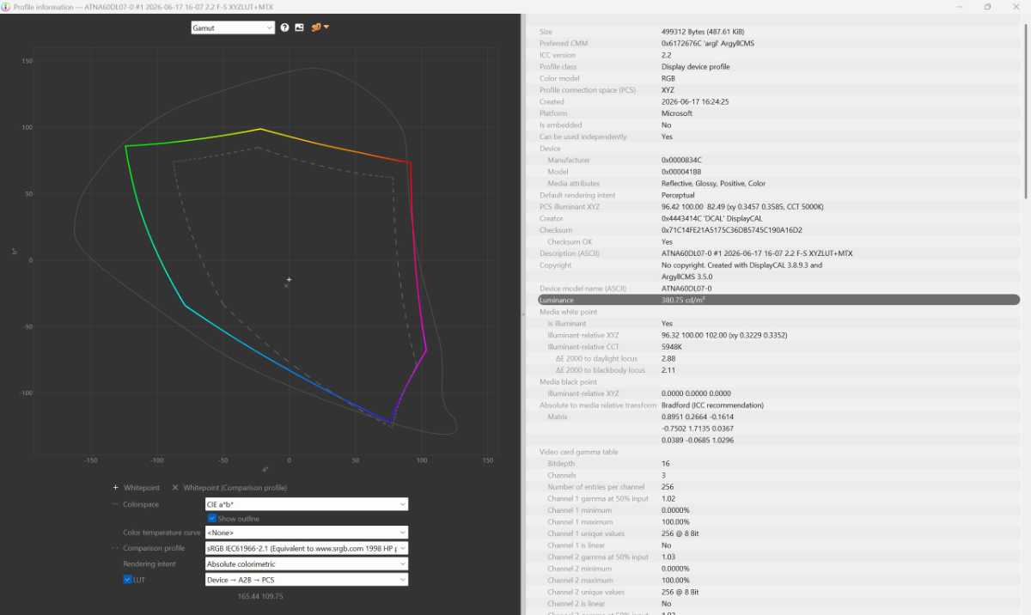1031x615 pixels.
Task: Expand the Colorspace CIE a*b* dropdown
Action: pyautogui.click(x=306, y=504)
